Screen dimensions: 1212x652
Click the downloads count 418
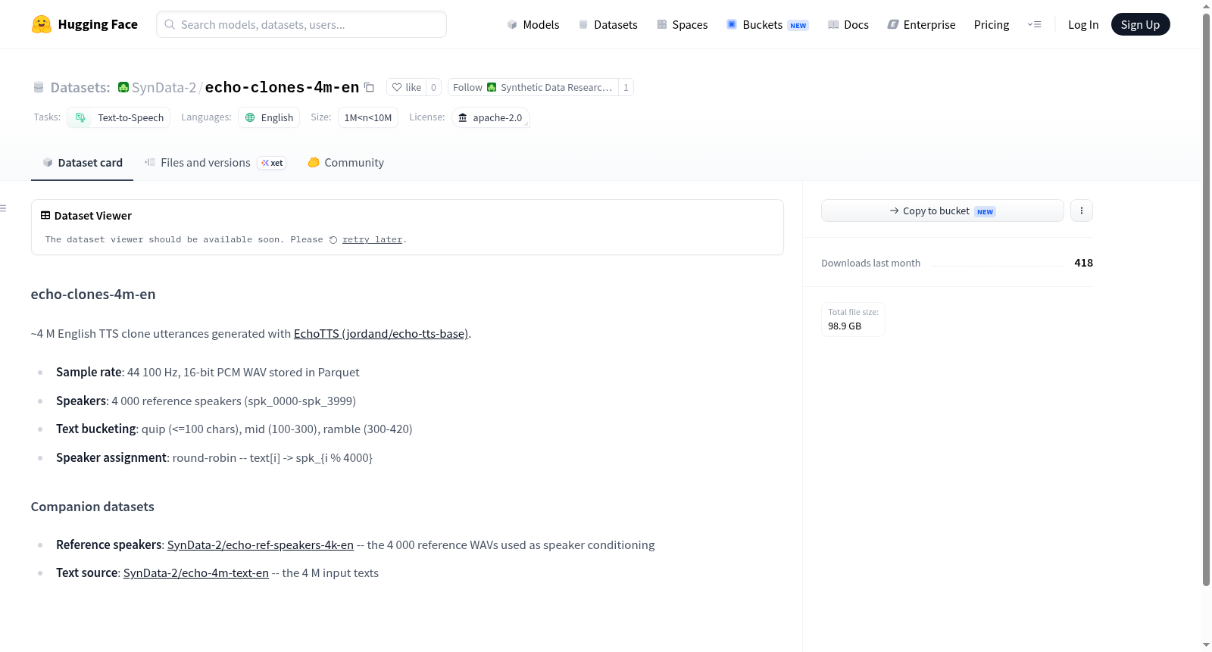pos(1083,263)
